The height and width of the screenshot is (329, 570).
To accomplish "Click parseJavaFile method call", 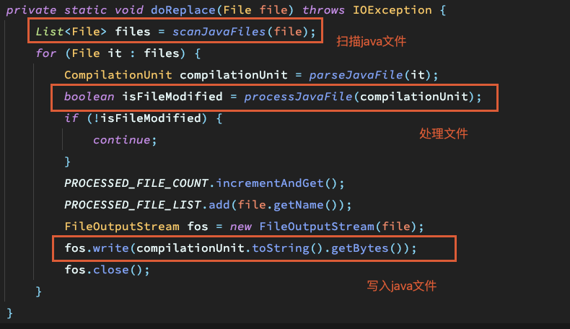I will [356, 75].
